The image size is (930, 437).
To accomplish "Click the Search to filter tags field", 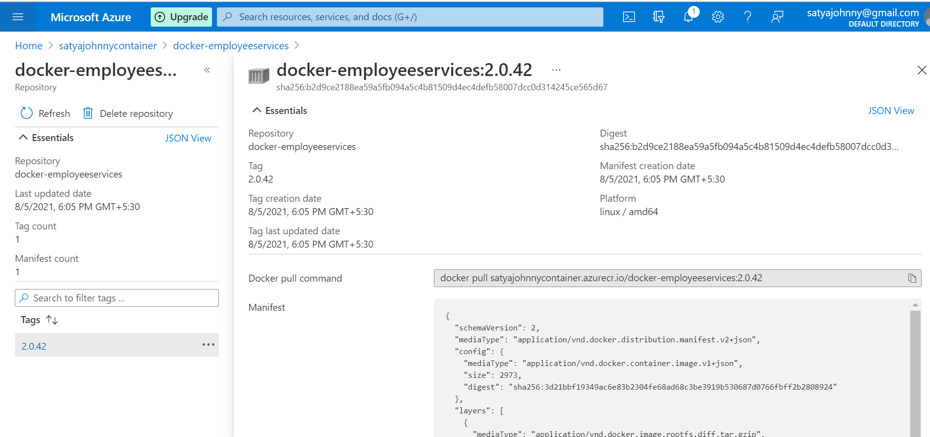I will (x=117, y=298).
